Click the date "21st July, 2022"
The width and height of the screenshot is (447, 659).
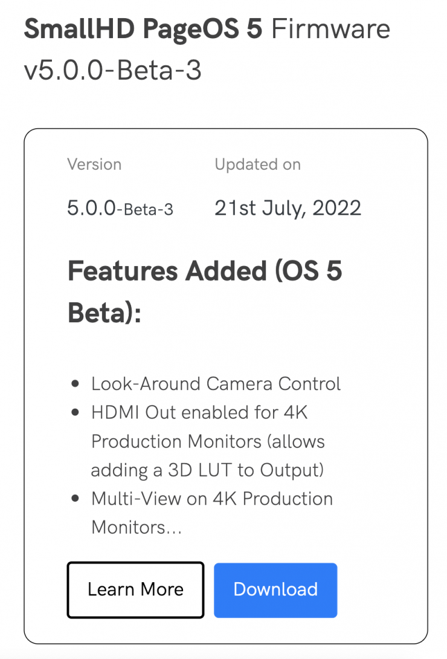[288, 208]
